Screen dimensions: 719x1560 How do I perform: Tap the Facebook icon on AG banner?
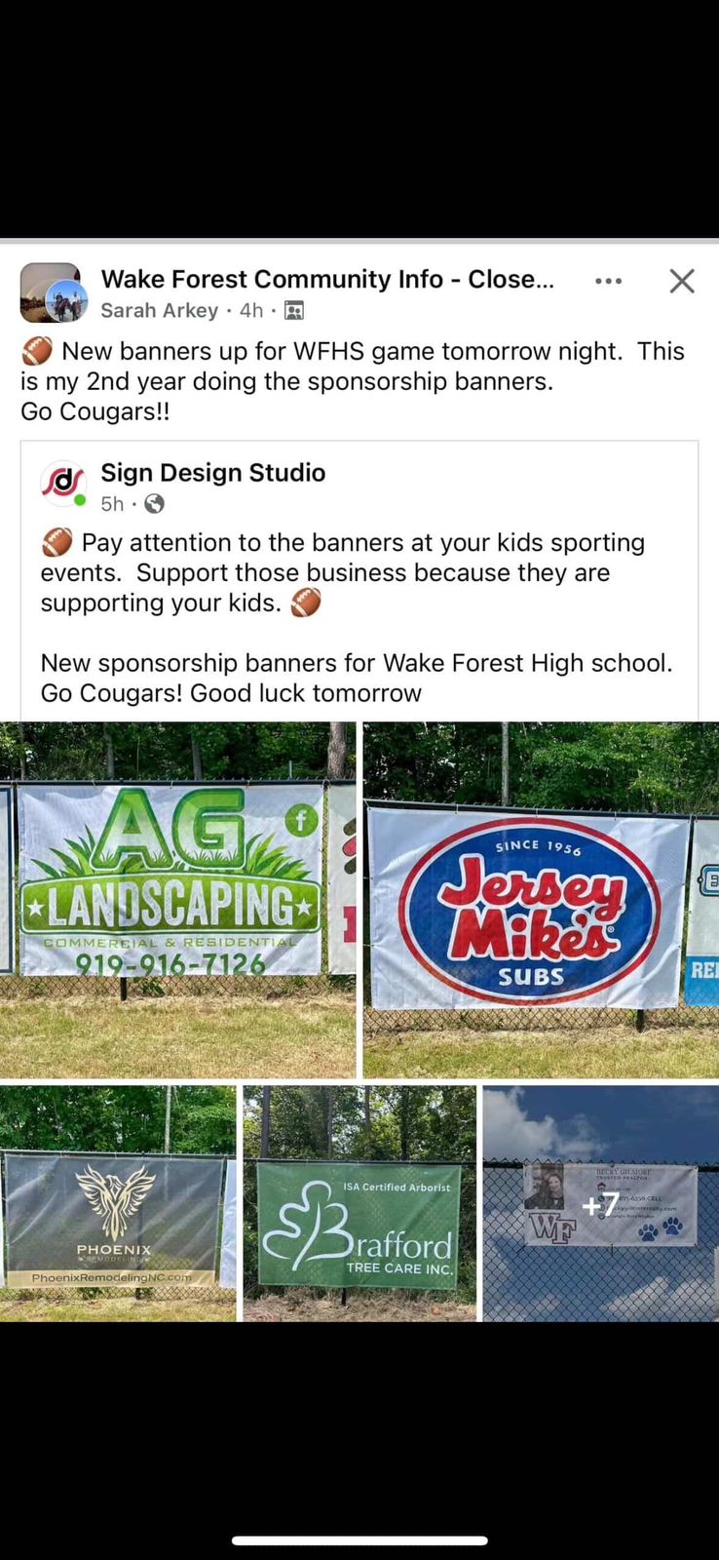pos(302,821)
